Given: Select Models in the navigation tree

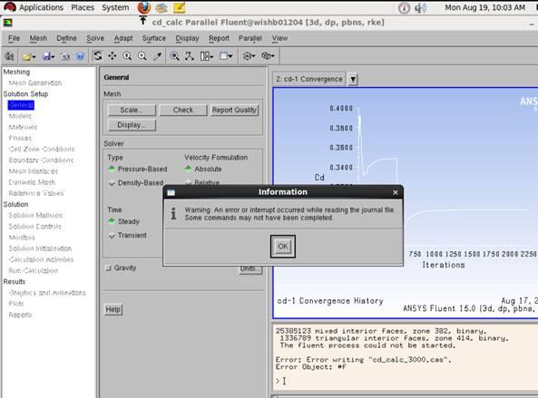Looking at the screenshot, I should tap(20, 116).
